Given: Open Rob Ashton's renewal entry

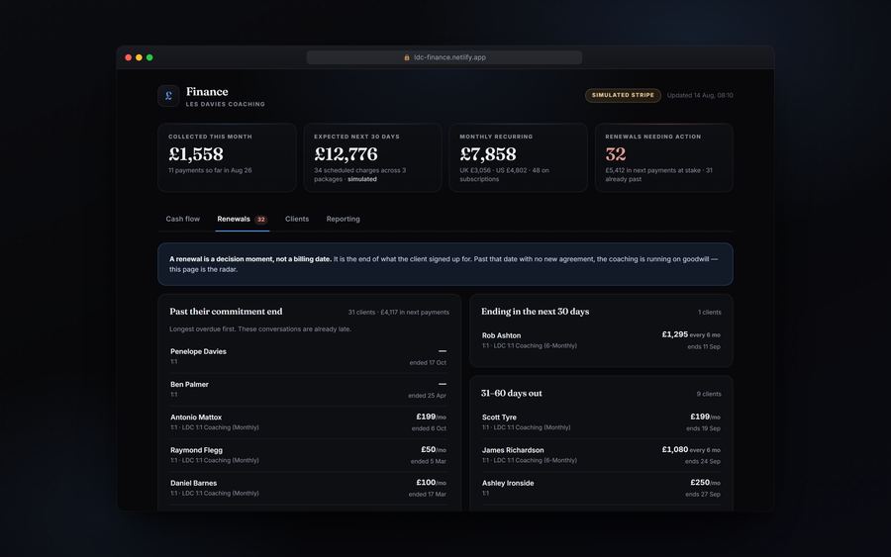Looking at the screenshot, I should pos(601,340).
